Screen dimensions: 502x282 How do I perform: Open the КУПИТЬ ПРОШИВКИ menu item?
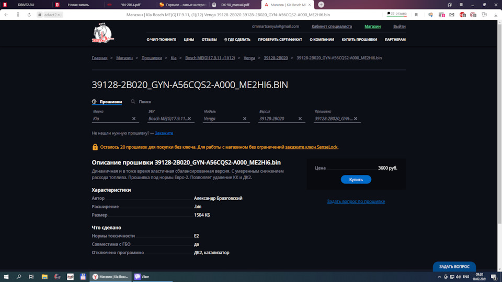pos(359,40)
